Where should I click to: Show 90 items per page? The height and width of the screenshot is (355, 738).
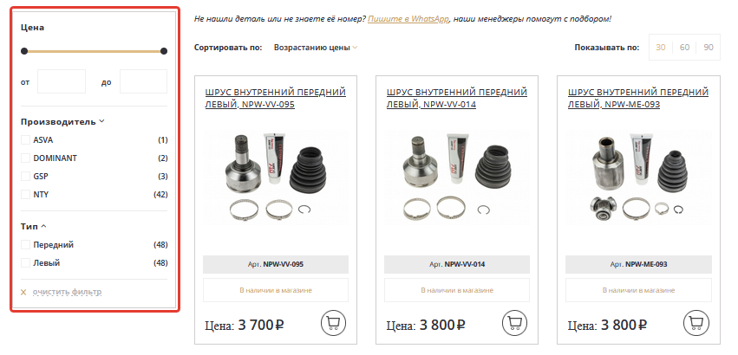click(708, 48)
